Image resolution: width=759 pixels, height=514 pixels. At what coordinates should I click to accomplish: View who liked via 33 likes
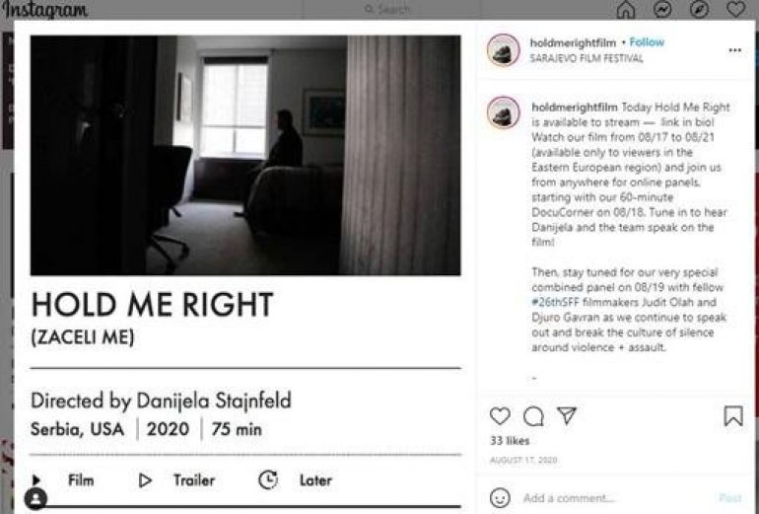click(x=510, y=441)
